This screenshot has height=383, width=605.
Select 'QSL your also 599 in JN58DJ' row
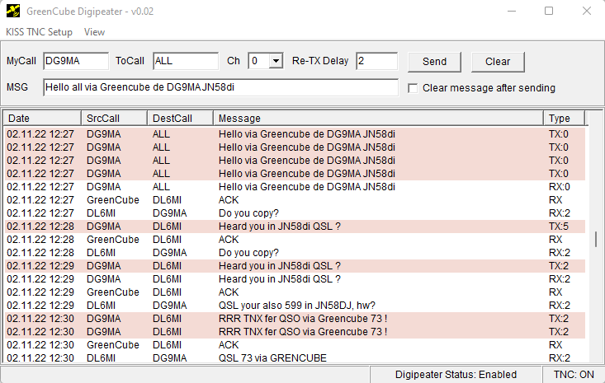point(295,306)
